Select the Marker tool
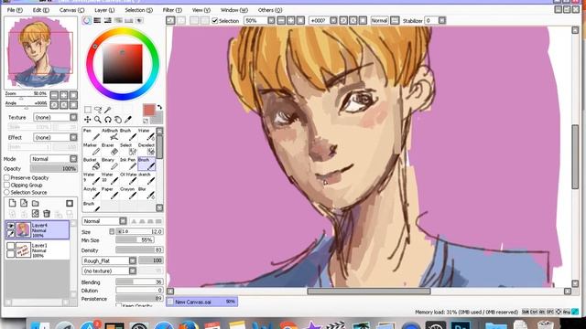This screenshot has width=586, height=329. tap(92, 150)
